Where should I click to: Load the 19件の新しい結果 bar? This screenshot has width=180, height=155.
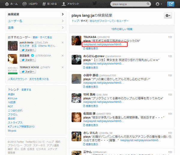[x=122, y=29]
